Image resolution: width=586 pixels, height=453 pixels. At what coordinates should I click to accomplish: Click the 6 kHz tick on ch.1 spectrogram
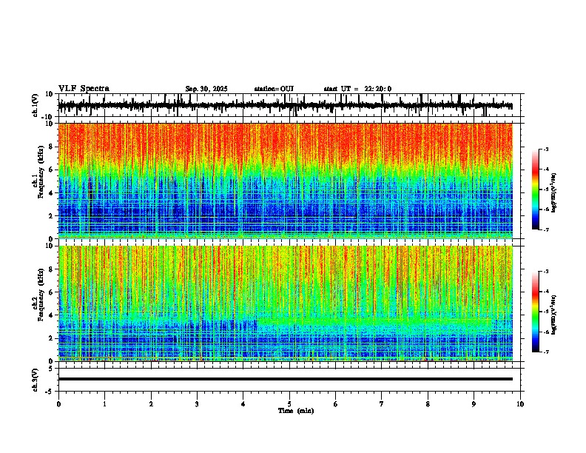(52, 170)
